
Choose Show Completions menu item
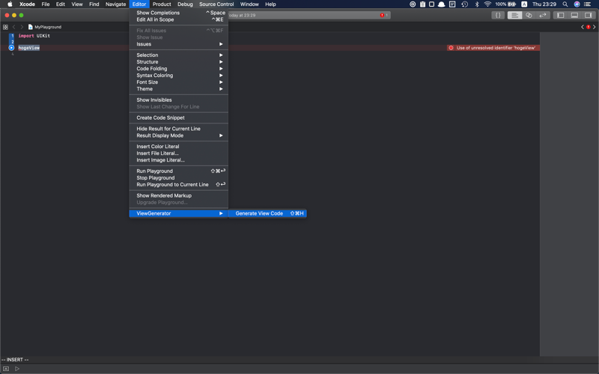pyautogui.click(x=178, y=13)
